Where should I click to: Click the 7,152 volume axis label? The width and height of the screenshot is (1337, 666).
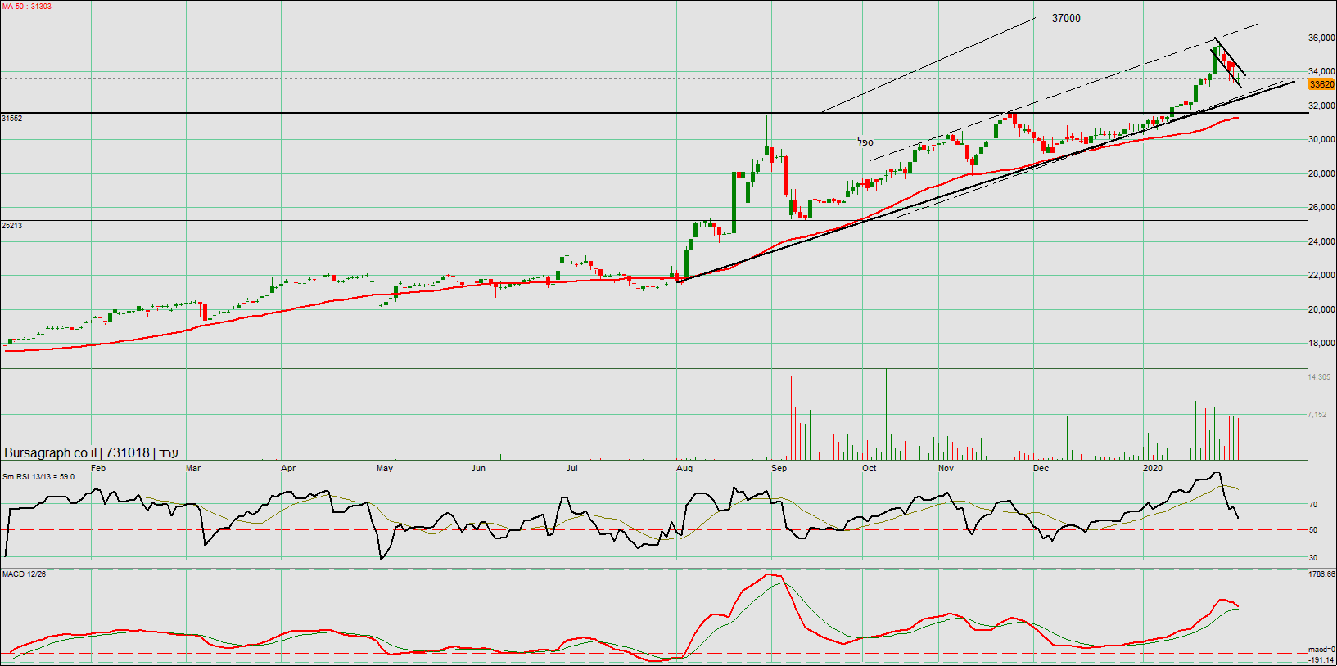click(x=1317, y=415)
